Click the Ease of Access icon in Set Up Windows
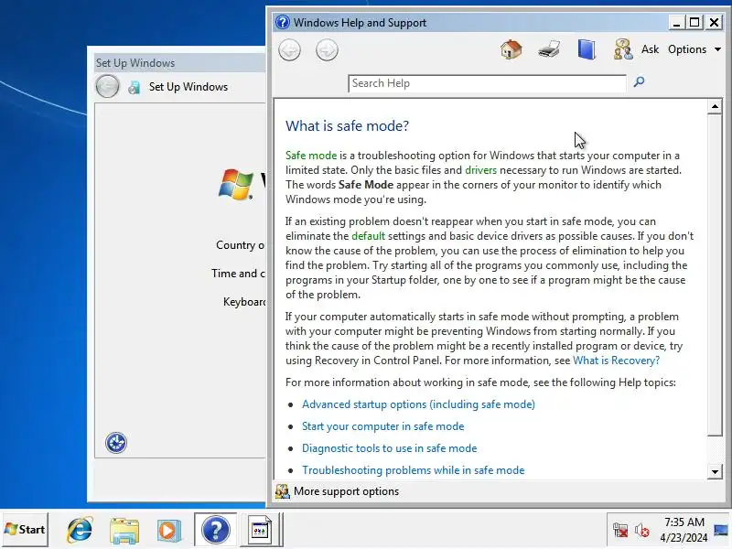732x549 pixels. coord(116,443)
